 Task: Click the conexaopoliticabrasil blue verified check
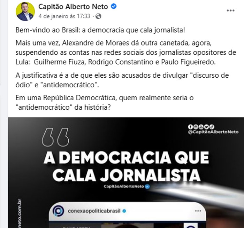coord(124,211)
